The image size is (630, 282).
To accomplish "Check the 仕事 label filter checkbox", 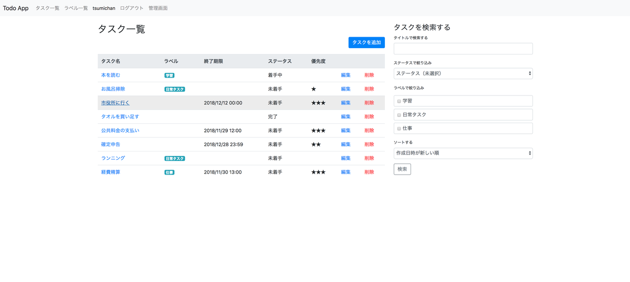I will tap(399, 128).
